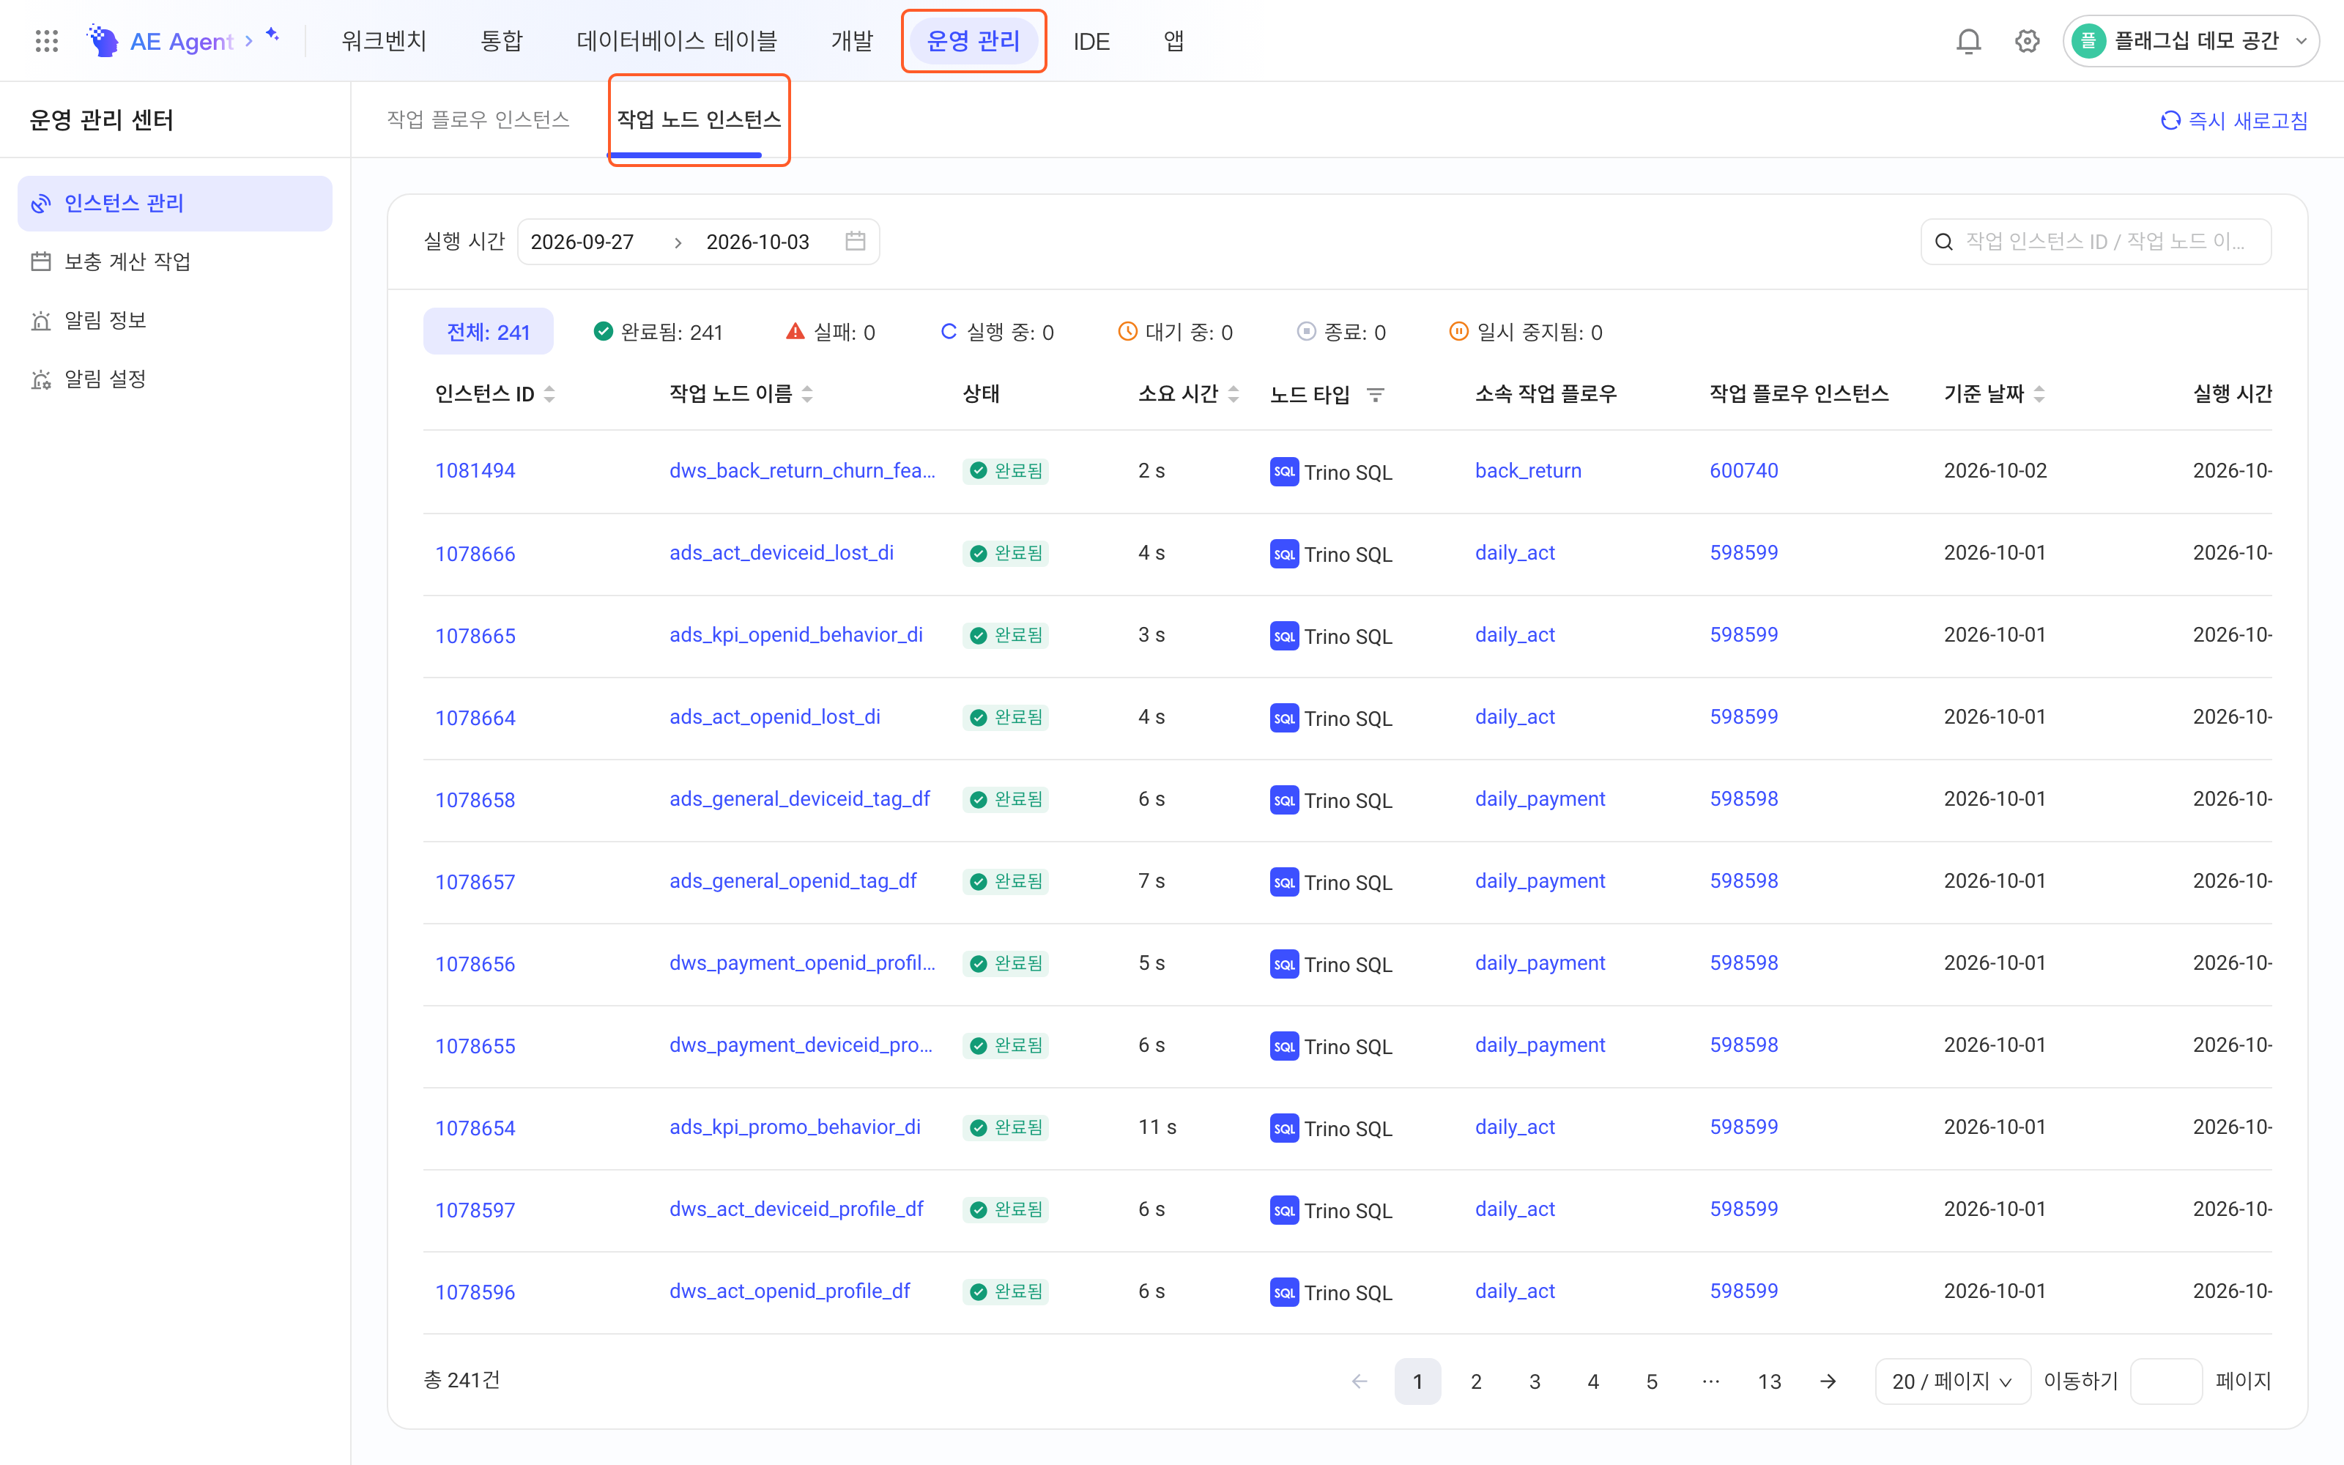Viewport: 2344px width, 1465px height.
Task: Click Trino SQL icon in row 1081494
Action: 1284,472
